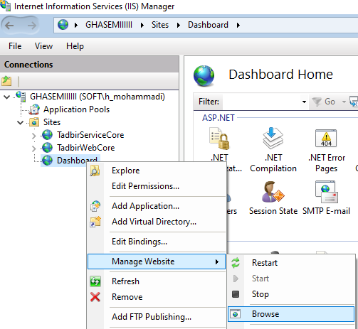Click the TadbirServiceCore globe icon
This screenshot has height=329, width=358.
(47, 135)
